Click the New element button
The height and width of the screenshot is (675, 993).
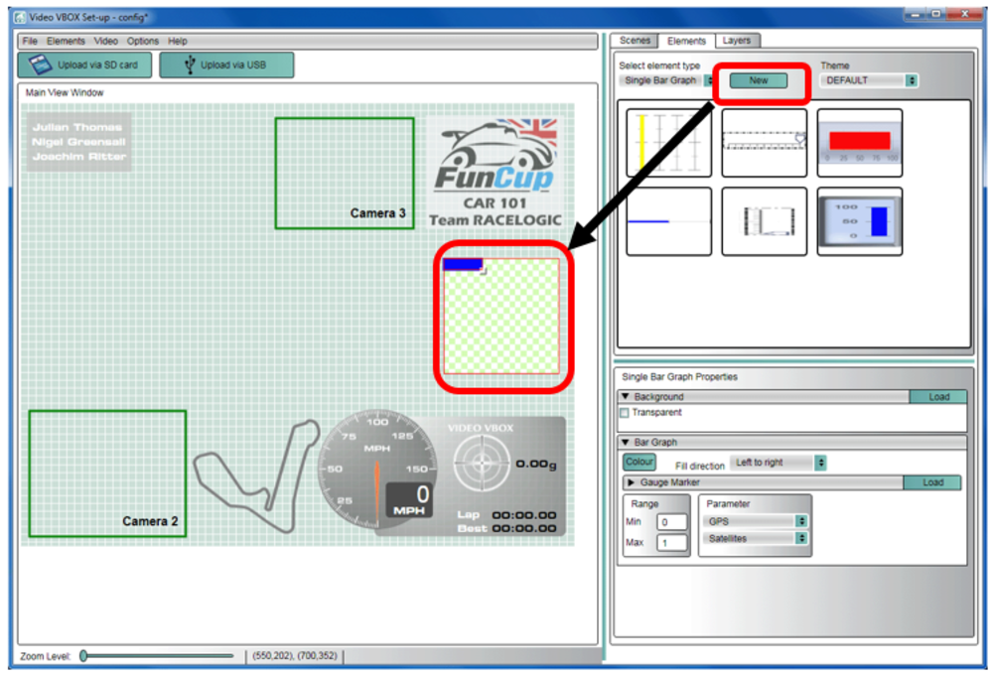point(759,80)
